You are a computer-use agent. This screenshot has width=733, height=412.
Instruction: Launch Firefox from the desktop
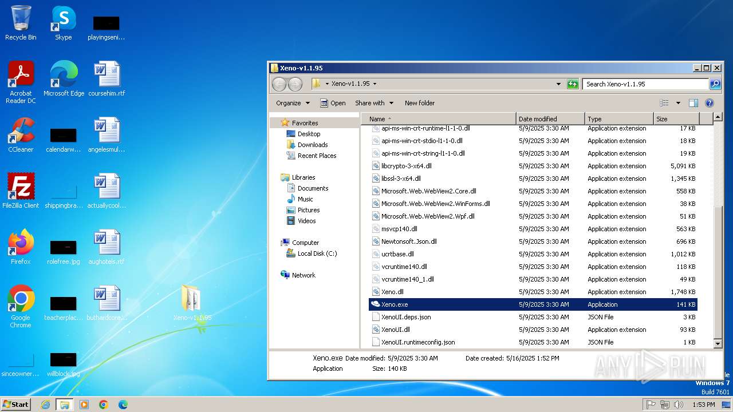[x=21, y=247]
